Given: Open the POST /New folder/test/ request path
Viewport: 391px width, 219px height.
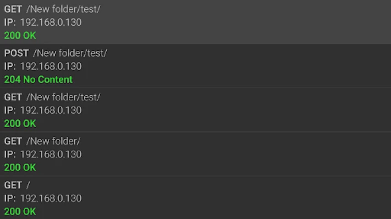Looking at the screenshot, I should tap(70, 53).
